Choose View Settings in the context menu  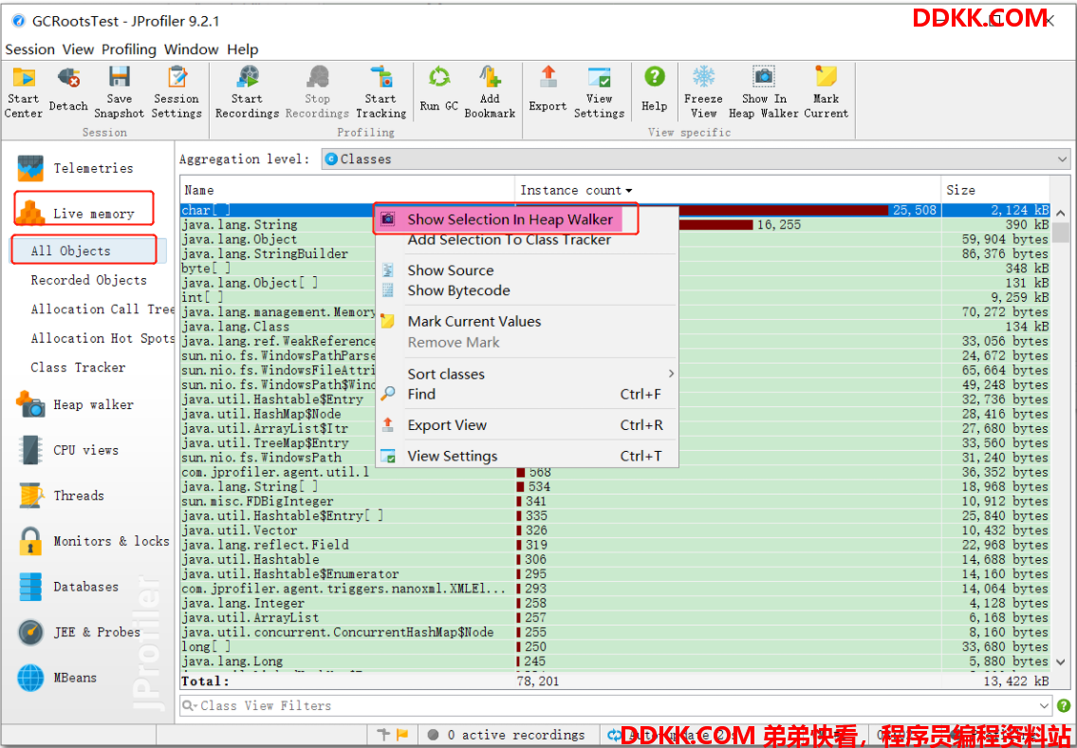coord(527,456)
